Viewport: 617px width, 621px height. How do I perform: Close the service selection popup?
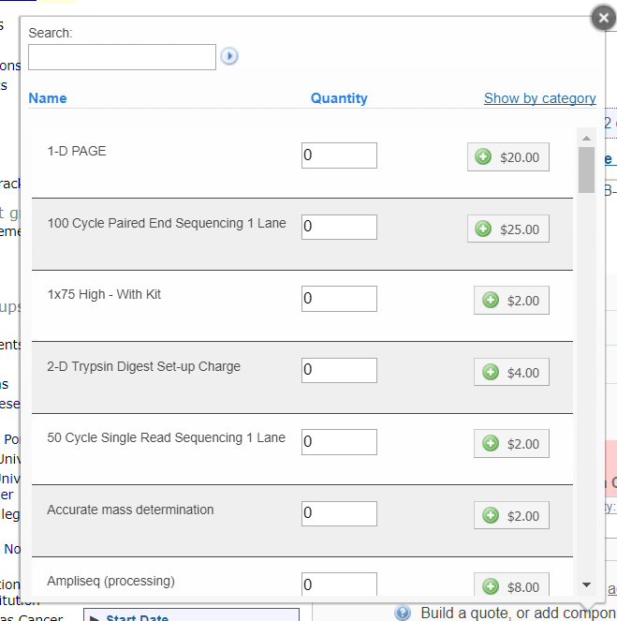(x=604, y=17)
